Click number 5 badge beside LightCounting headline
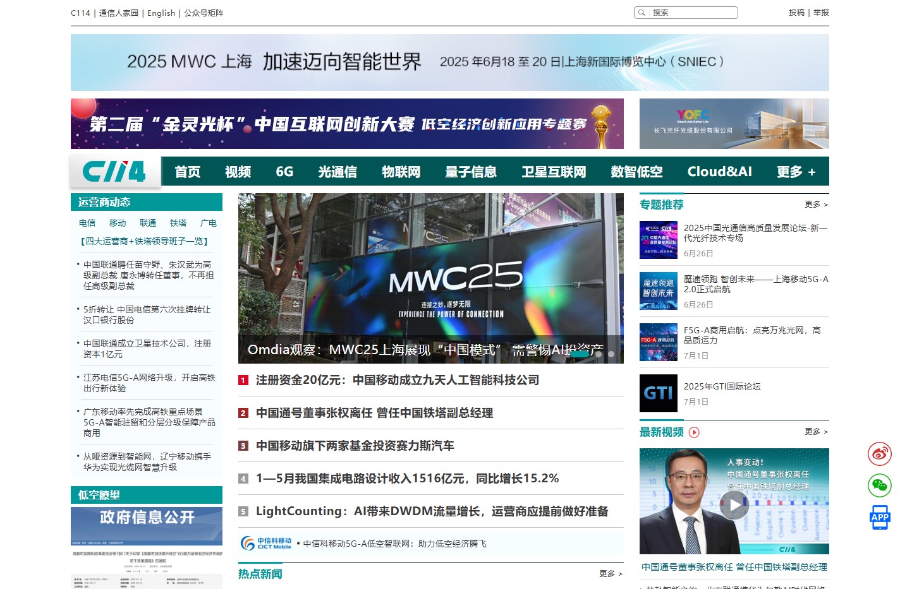Screen dimensions: 900x589 tap(243, 511)
